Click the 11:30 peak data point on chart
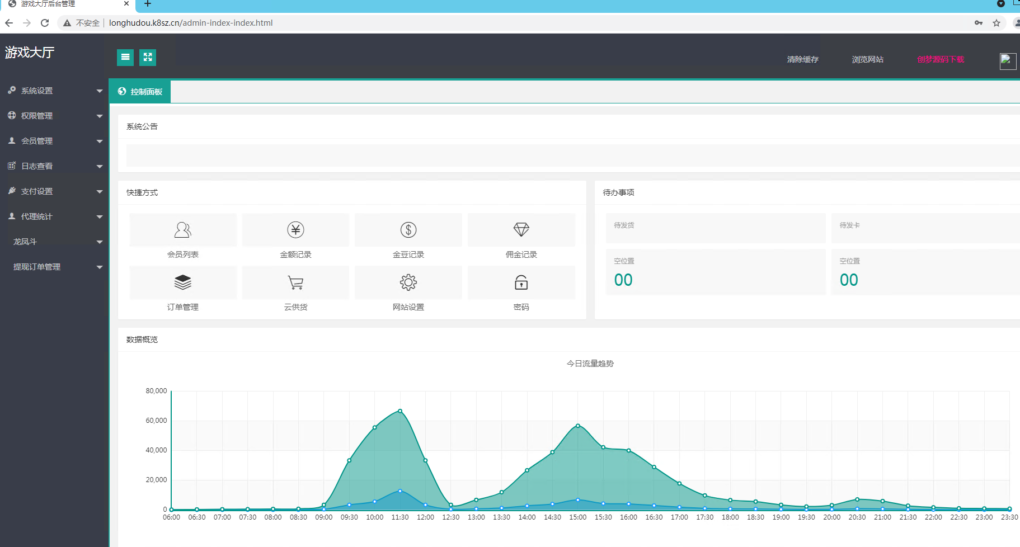1020x547 pixels. [400, 411]
